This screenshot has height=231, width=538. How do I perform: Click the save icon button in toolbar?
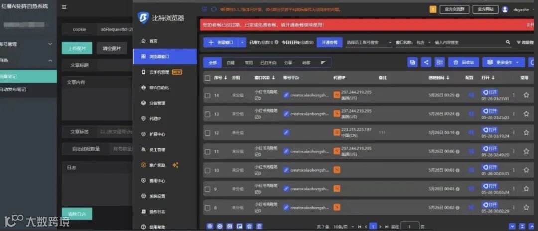coord(412,62)
